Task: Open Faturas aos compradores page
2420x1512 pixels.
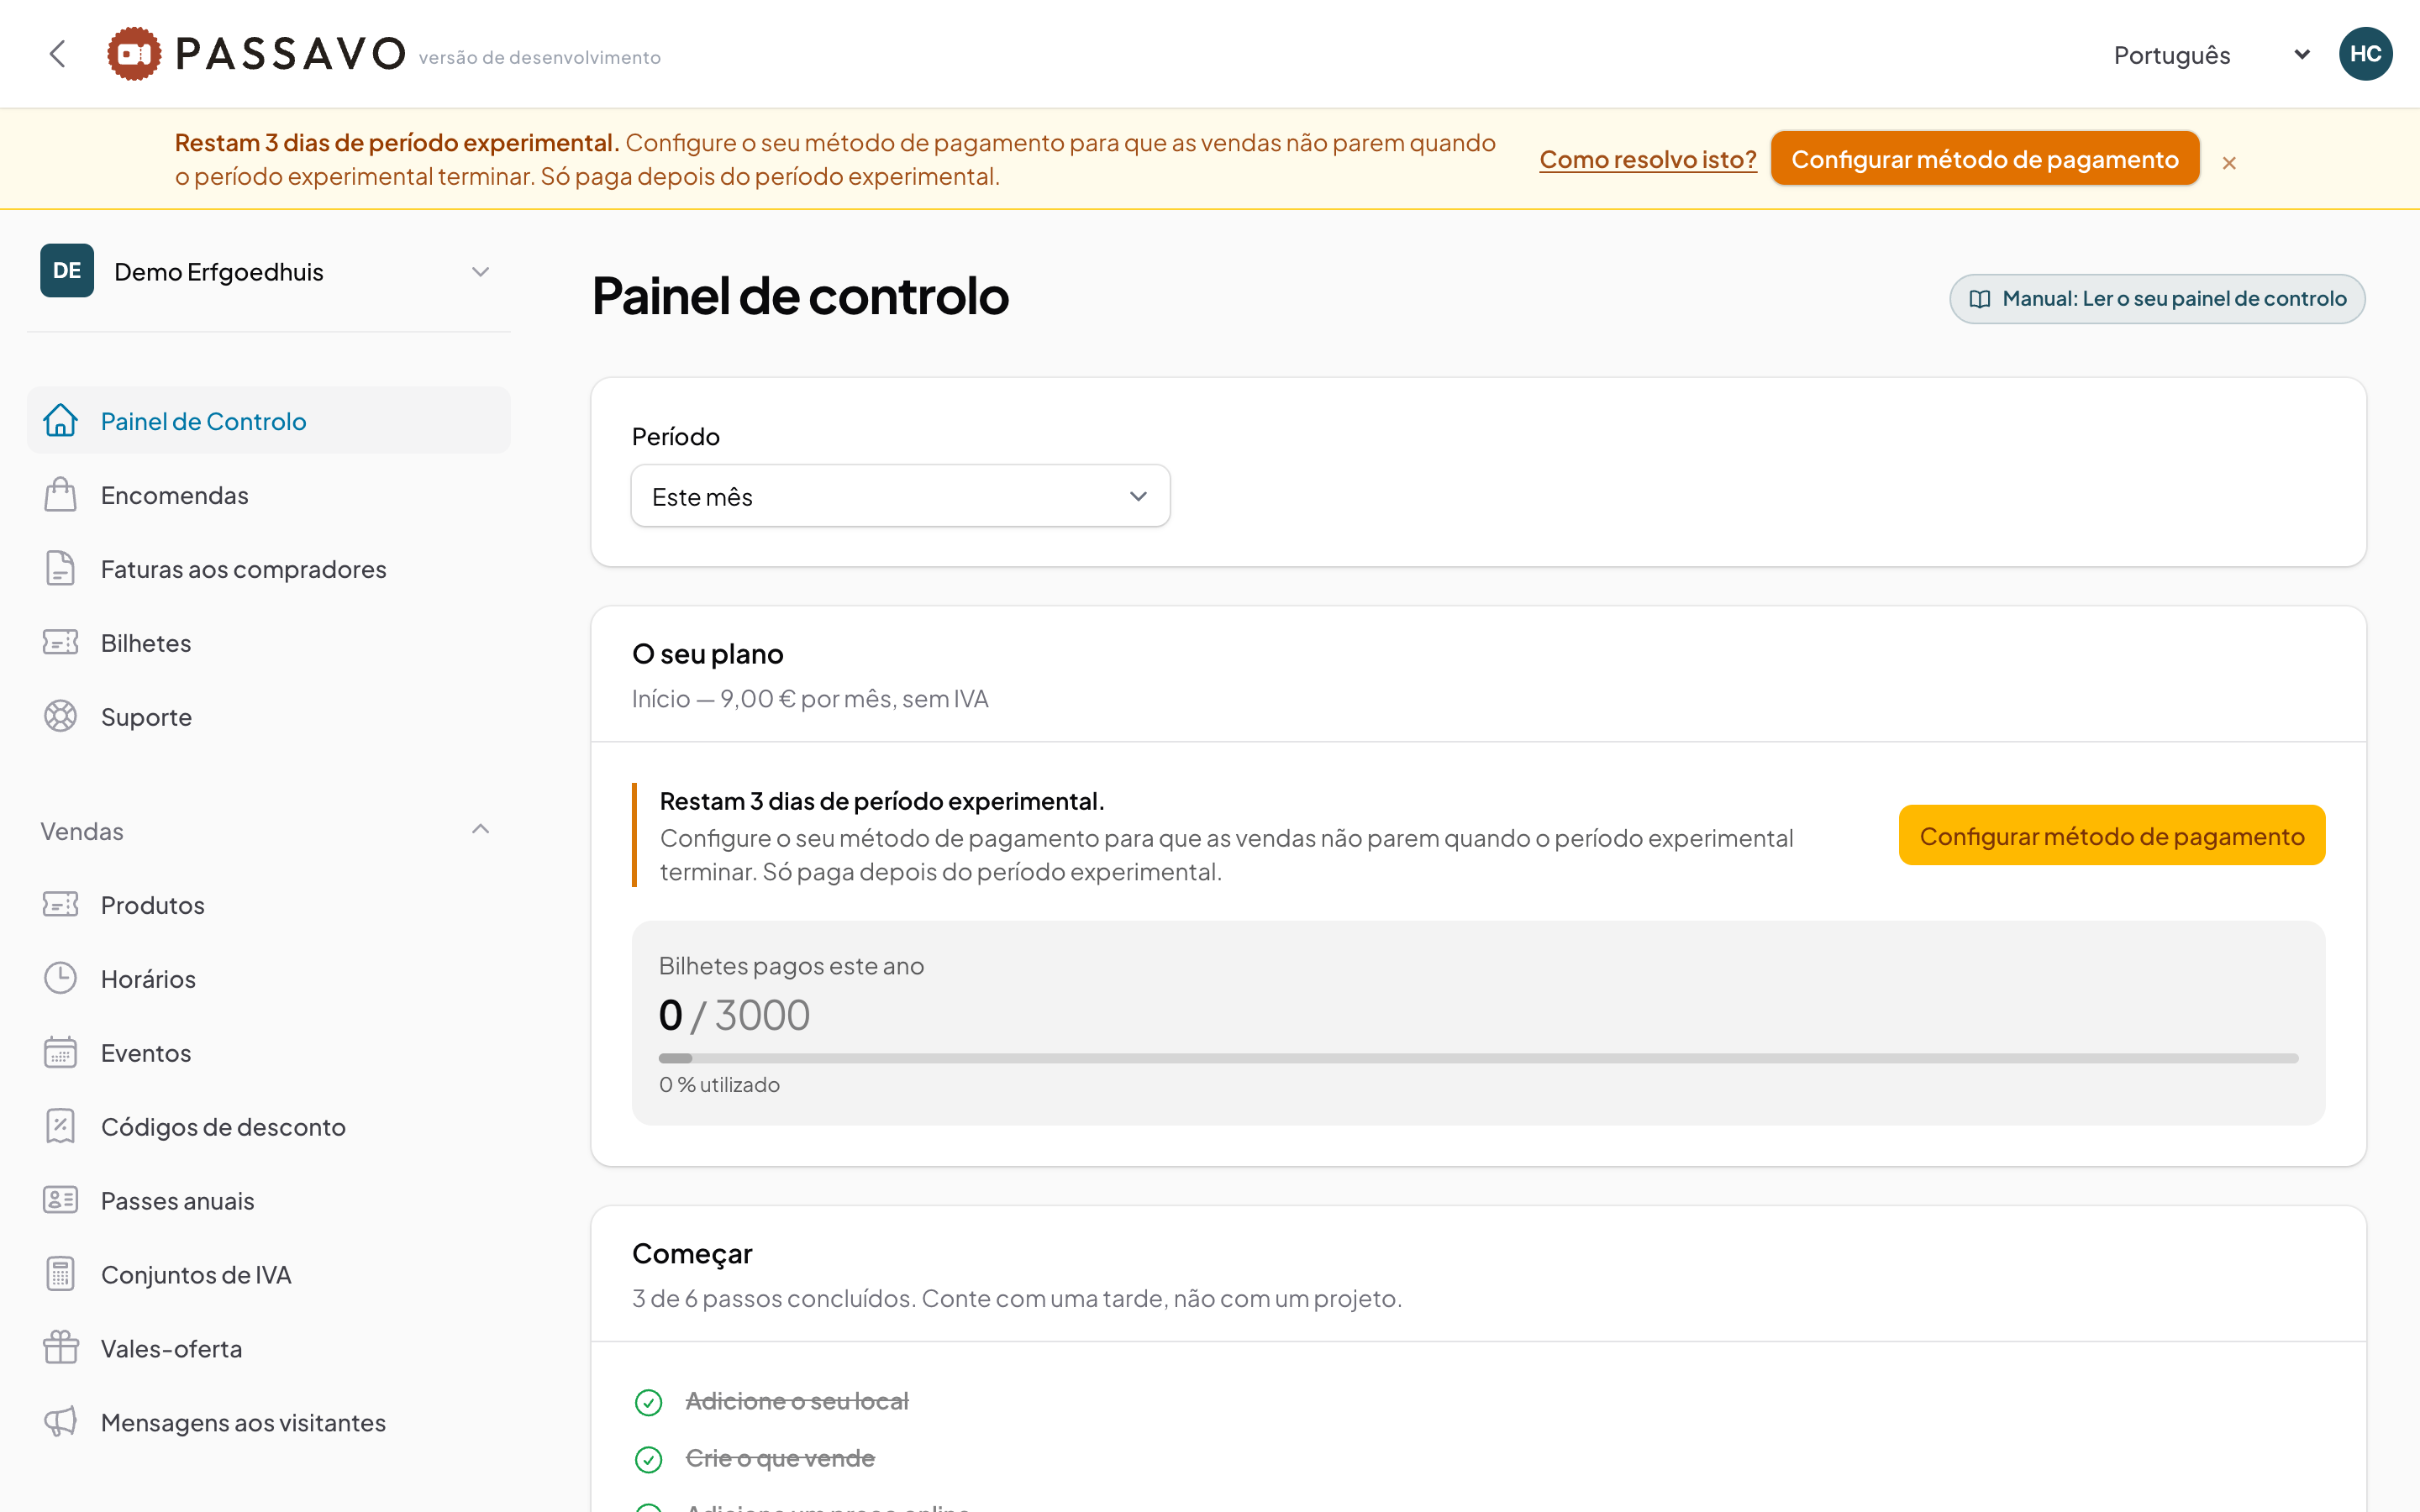Action: tap(268, 568)
